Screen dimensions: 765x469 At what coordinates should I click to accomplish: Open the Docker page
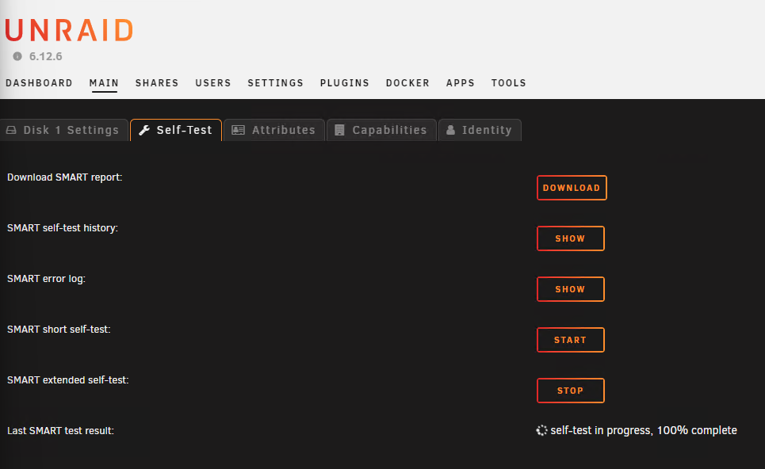click(x=408, y=83)
